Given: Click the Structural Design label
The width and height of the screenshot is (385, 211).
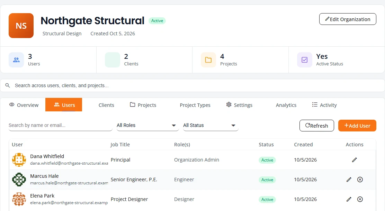Looking at the screenshot, I should pyautogui.click(x=62, y=34).
